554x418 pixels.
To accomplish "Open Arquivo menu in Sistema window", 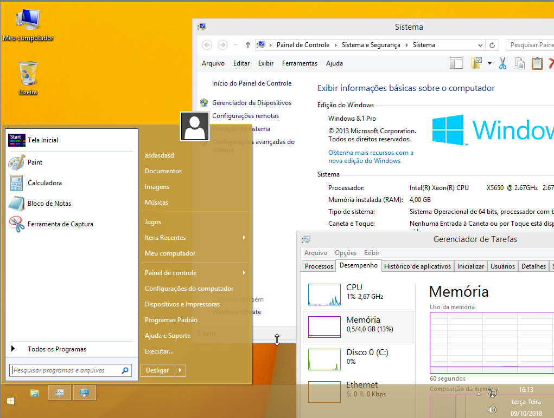I will click(213, 63).
